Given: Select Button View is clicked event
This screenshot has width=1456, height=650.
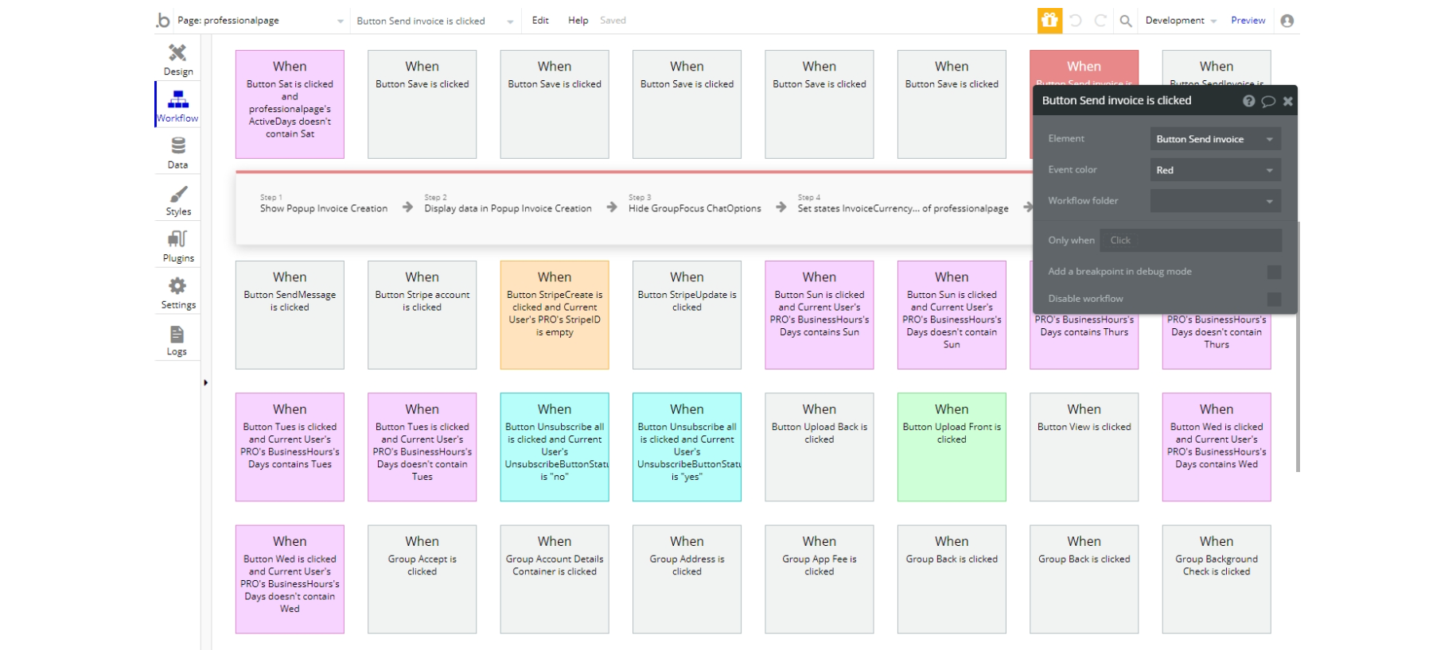Looking at the screenshot, I should [1084, 447].
